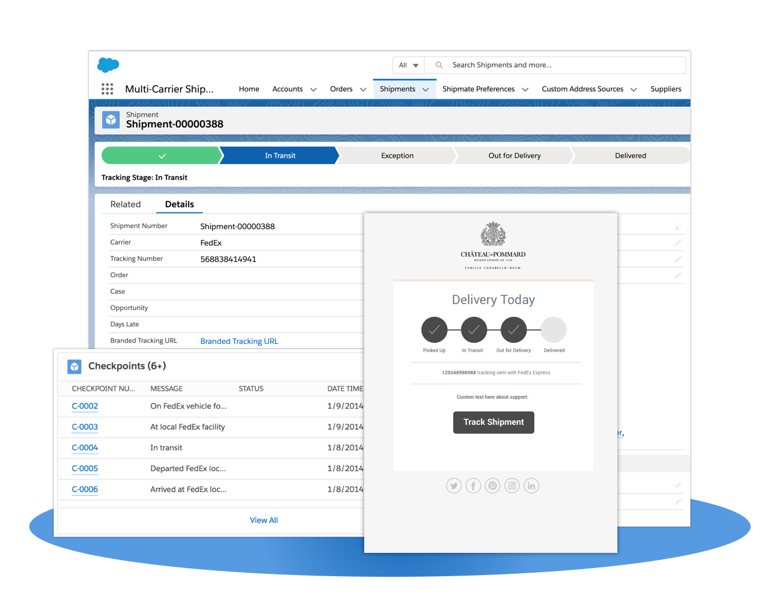Screen dimensions: 760x613
Task: Click the Instagram icon in the email footer
Action: coord(512,485)
